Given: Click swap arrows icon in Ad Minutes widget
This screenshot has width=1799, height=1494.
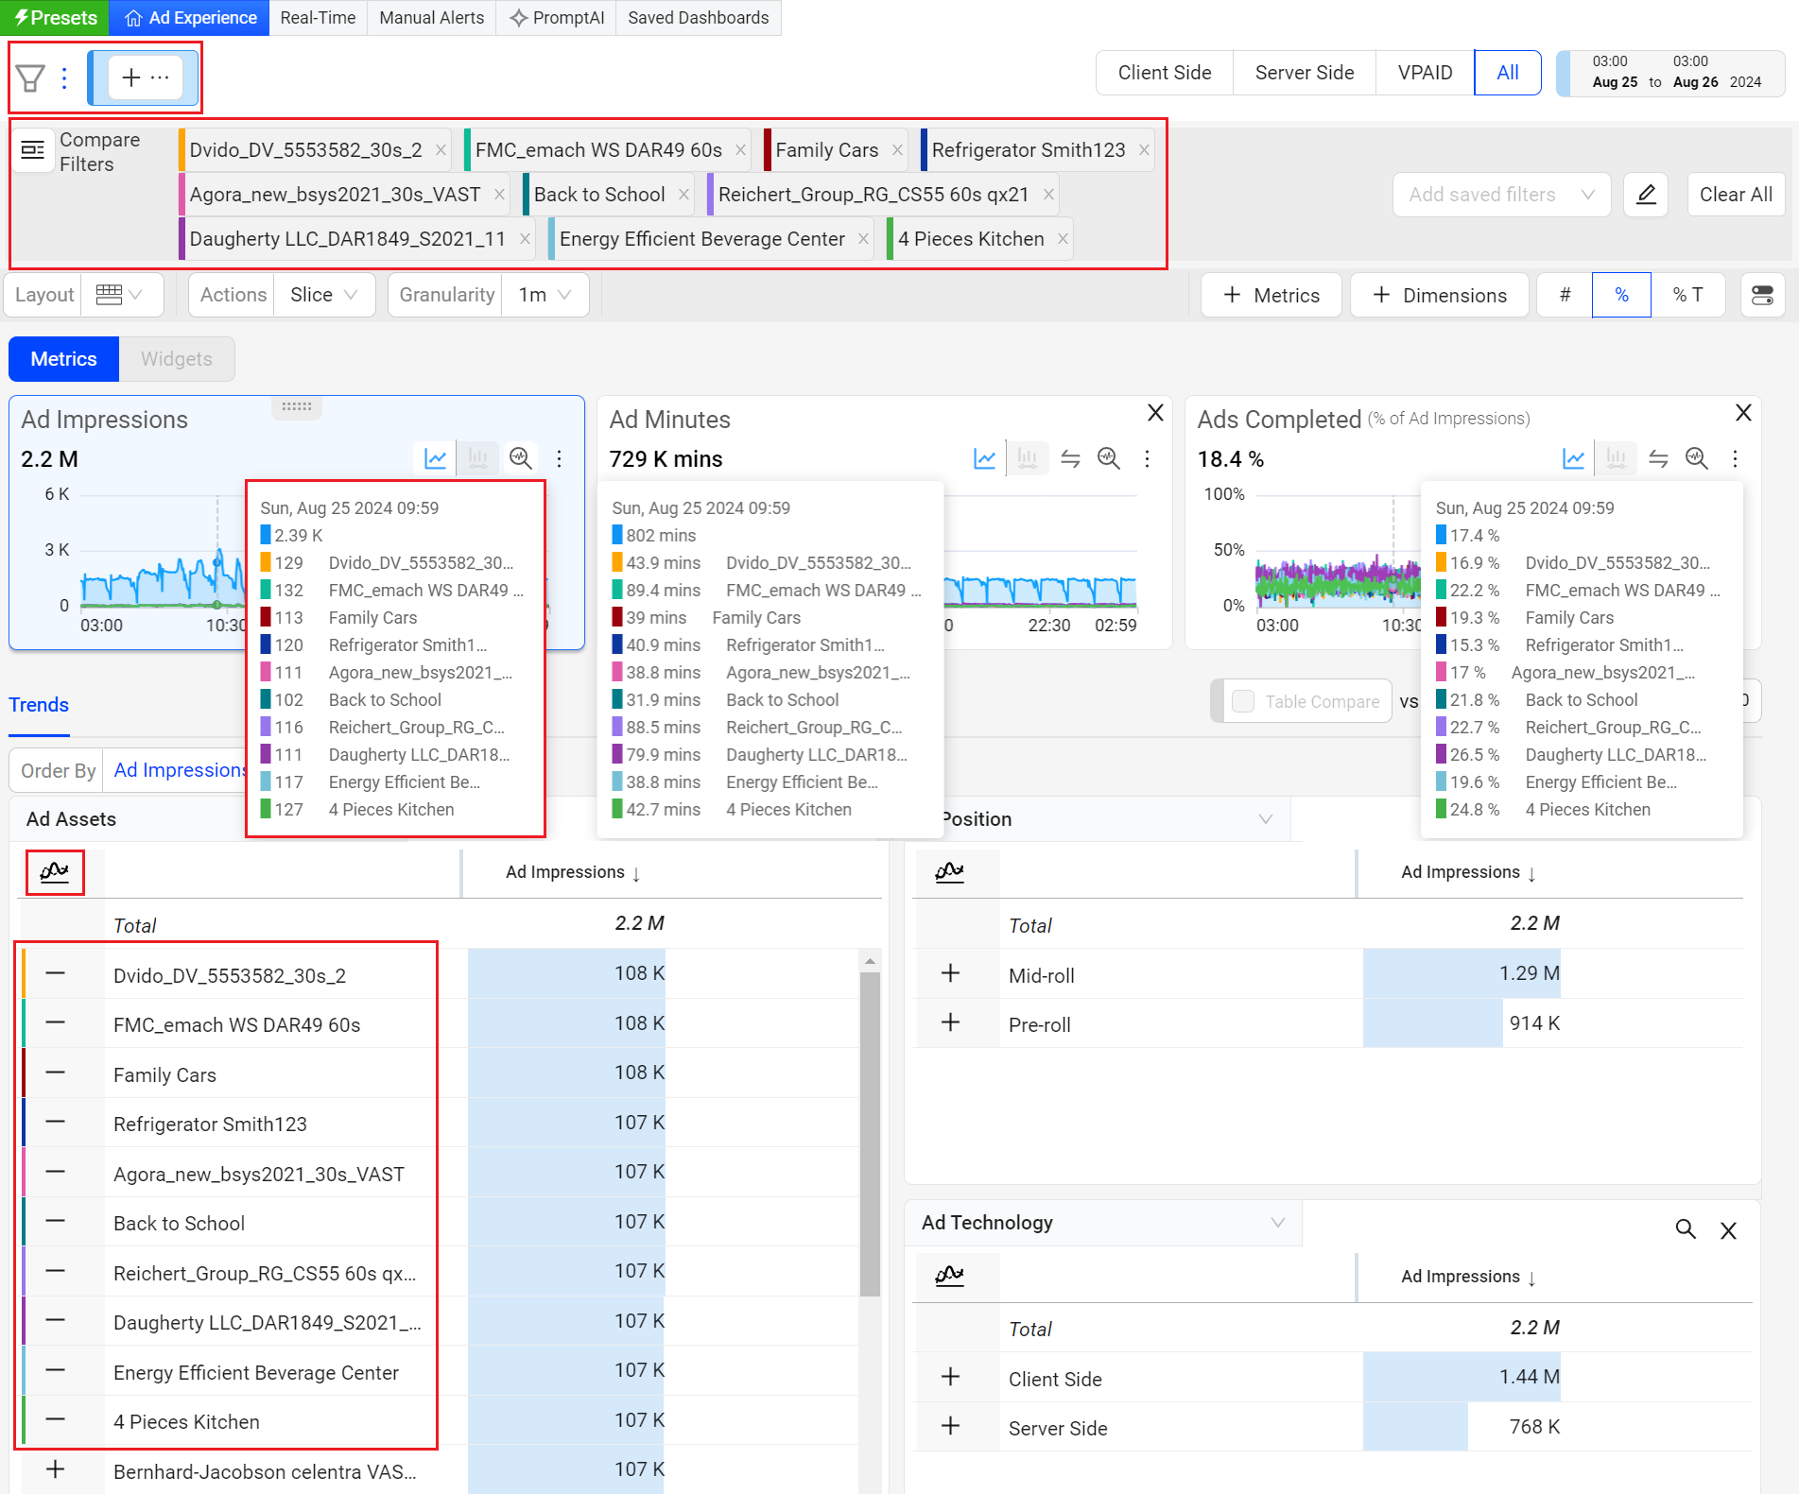Looking at the screenshot, I should click(1070, 459).
